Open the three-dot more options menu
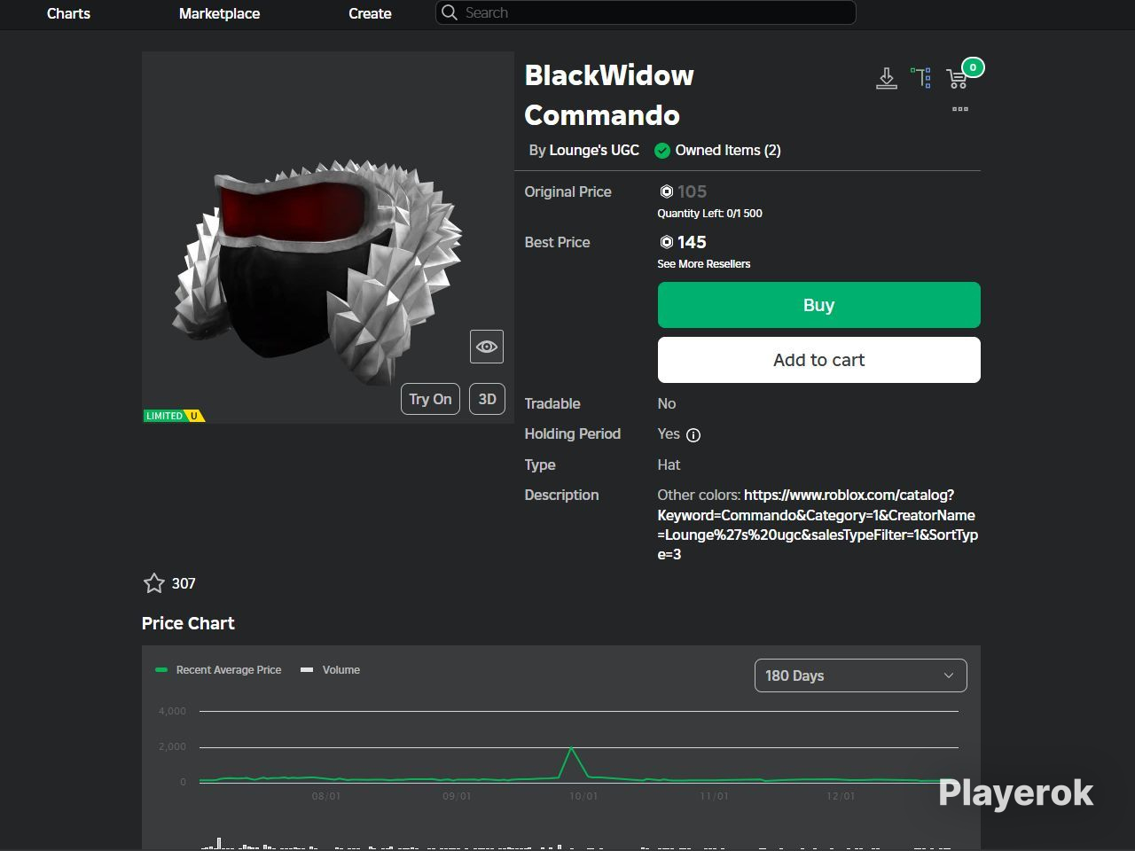 [959, 109]
